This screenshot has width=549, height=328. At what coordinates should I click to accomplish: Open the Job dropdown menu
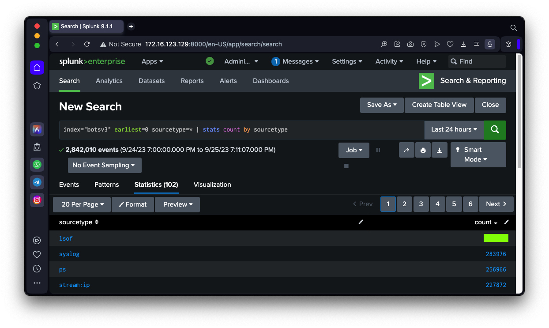tap(354, 150)
